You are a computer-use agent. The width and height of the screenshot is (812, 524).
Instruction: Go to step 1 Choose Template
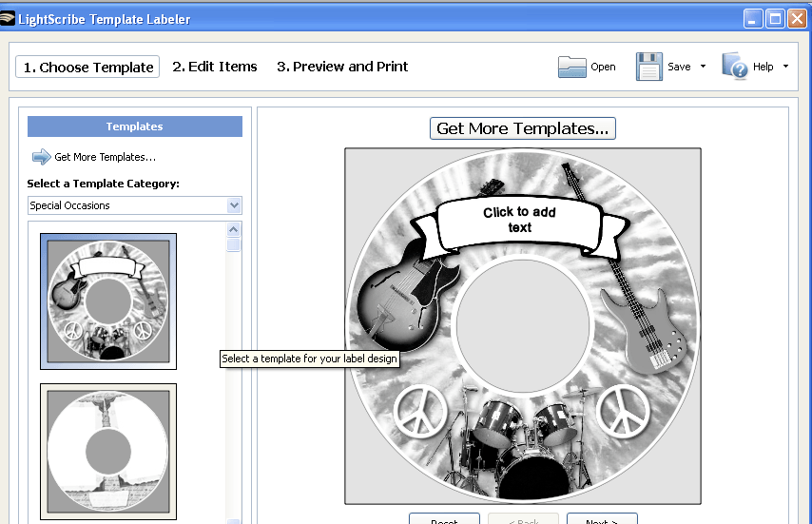point(87,67)
